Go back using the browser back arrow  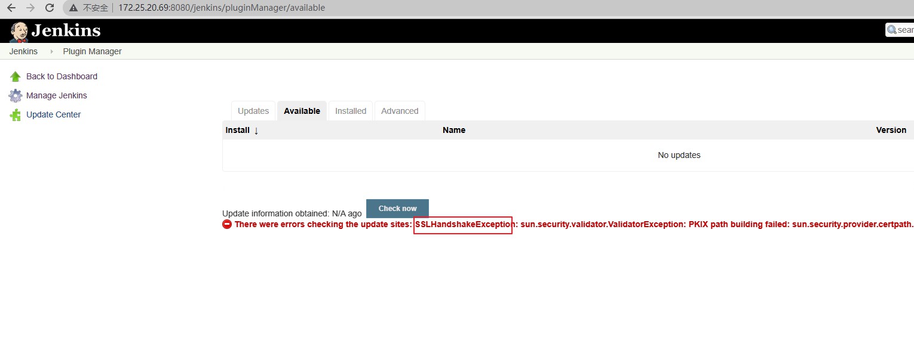tap(11, 8)
